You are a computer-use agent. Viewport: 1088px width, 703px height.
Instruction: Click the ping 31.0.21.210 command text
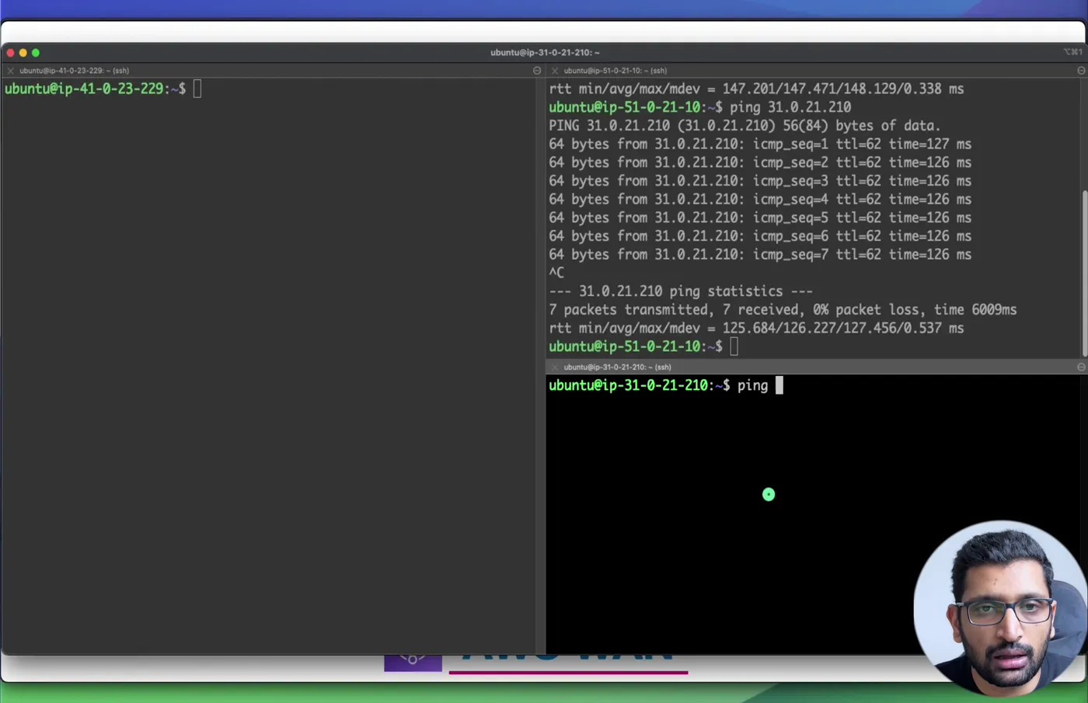tap(790, 107)
